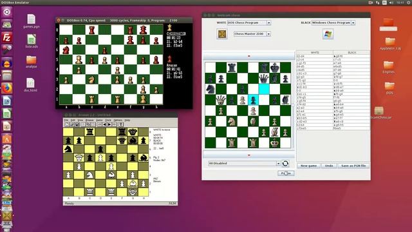Open the Game menu in Arasan
Screen dimensions: 412x232
click(99, 120)
